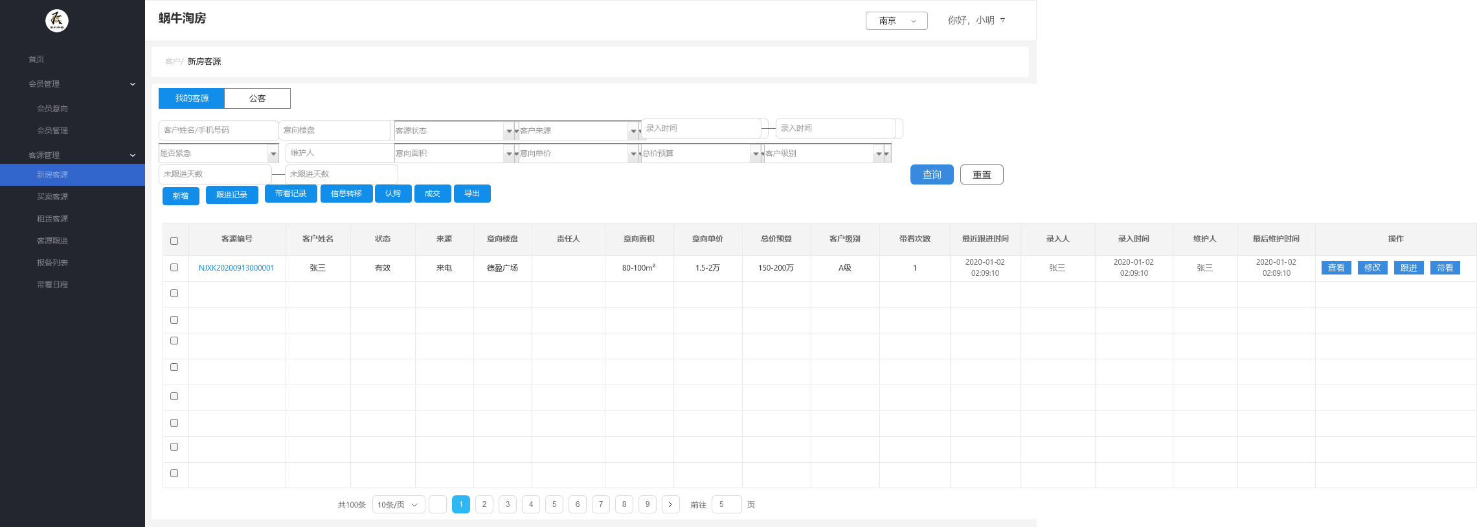Open the 是否紧急 dropdown

tap(218, 153)
